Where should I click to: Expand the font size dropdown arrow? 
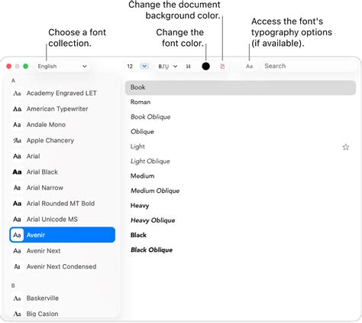click(144, 67)
